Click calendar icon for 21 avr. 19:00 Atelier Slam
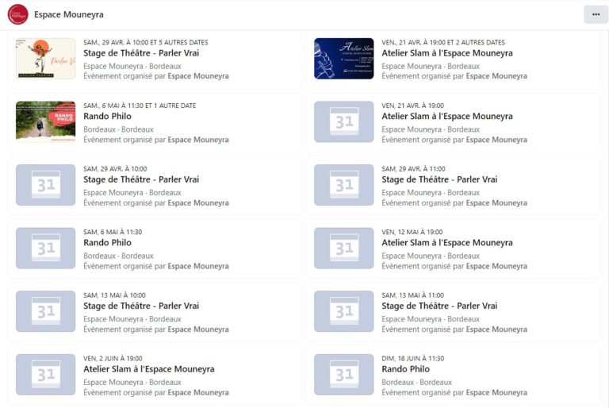Viewport: 609px width, 408px height. [343, 121]
